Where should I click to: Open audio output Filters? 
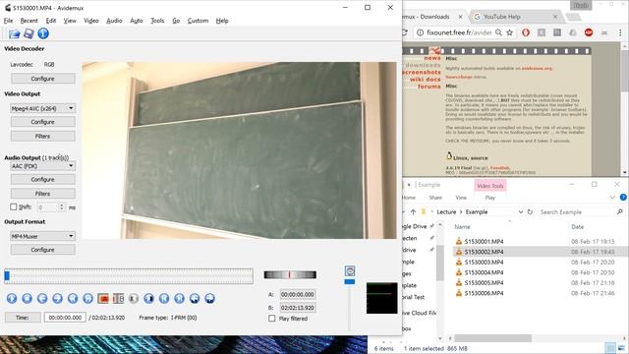[x=42, y=194]
